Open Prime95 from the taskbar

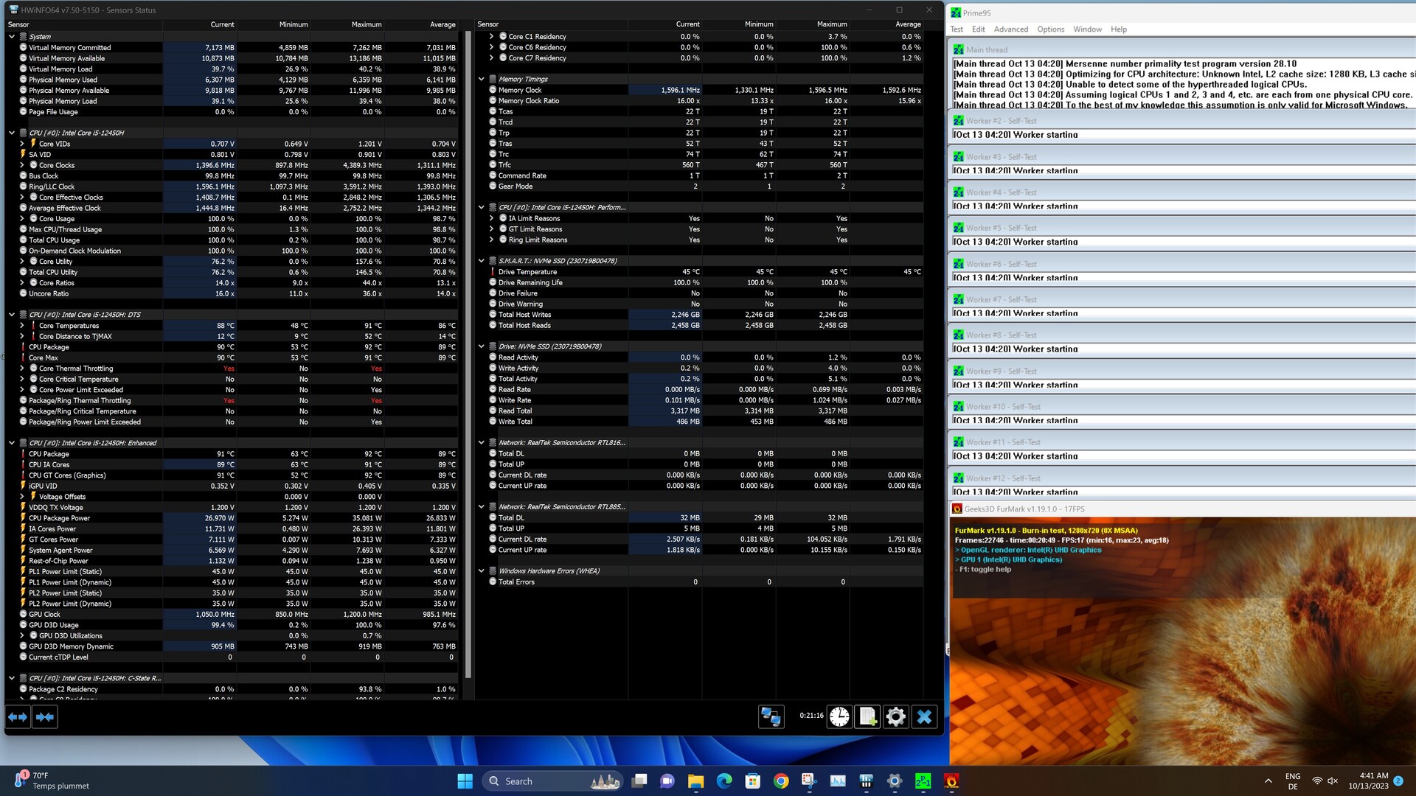(x=923, y=781)
